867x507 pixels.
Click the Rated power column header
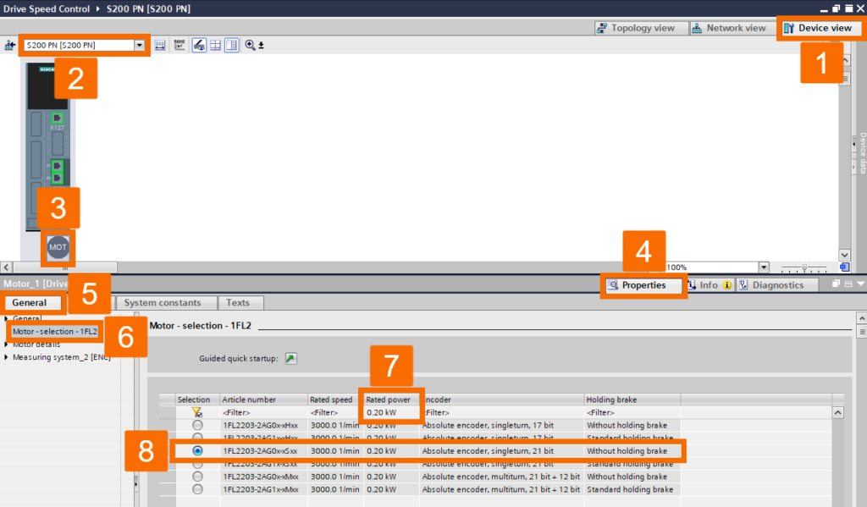point(392,400)
